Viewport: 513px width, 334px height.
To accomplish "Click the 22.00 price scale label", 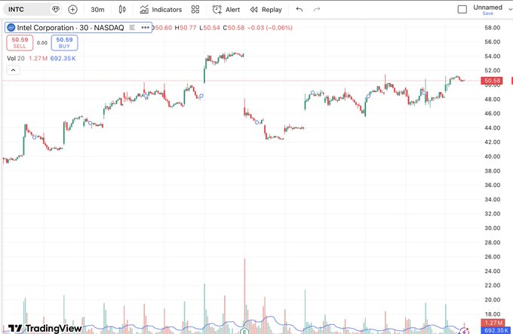I will (493, 285).
